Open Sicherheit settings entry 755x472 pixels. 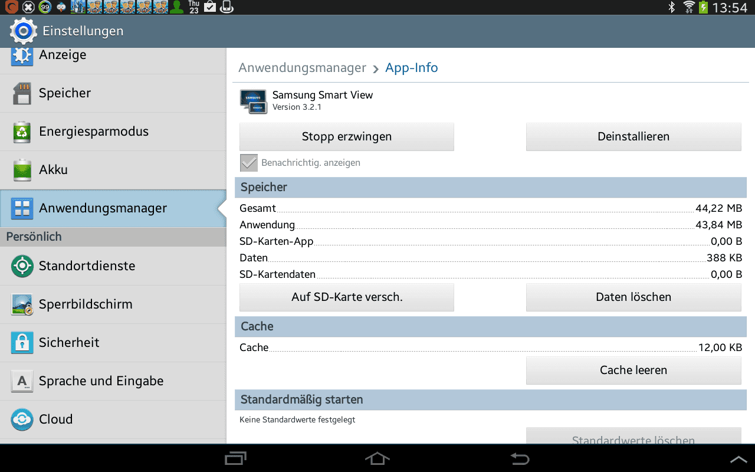(113, 343)
